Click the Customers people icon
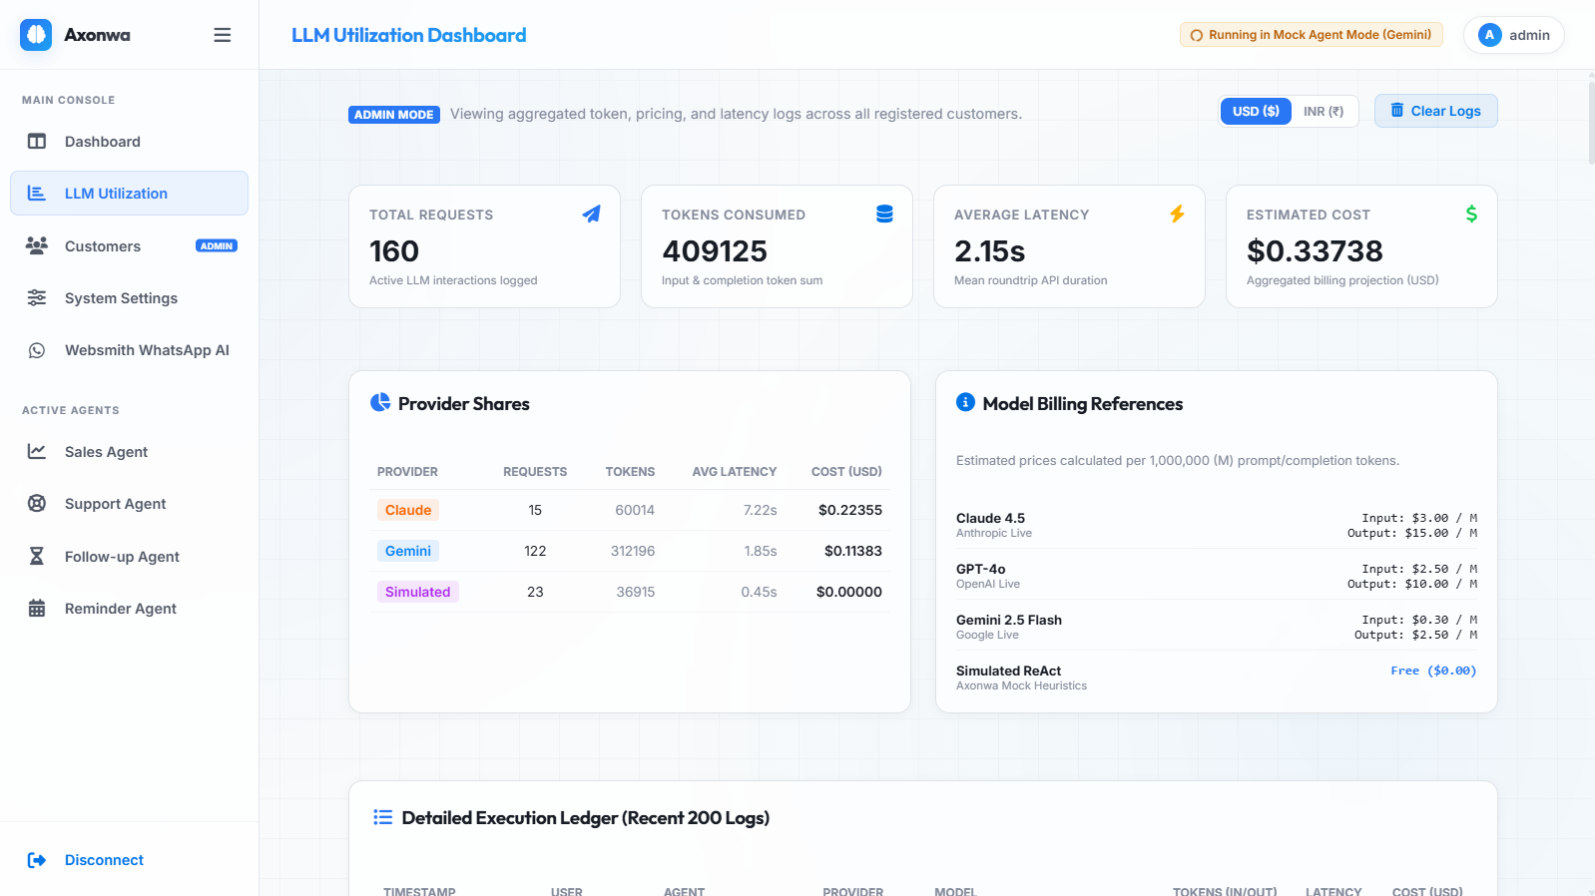Screen dimensions: 1595x896 pos(37,246)
